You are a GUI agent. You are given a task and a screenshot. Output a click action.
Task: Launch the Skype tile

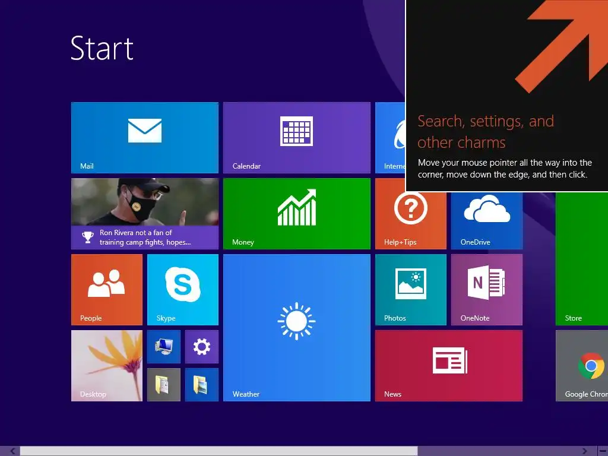[183, 290]
